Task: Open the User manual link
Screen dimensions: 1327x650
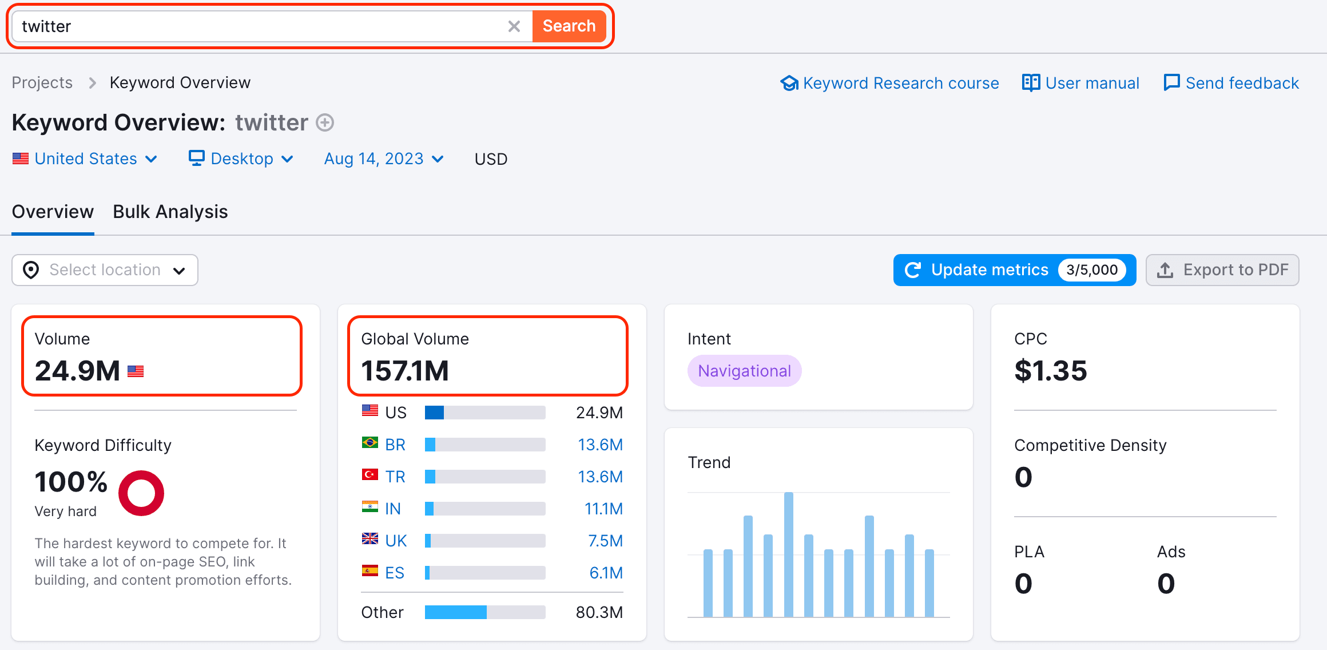Action: pyautogui.click(x=1080, y=83)
